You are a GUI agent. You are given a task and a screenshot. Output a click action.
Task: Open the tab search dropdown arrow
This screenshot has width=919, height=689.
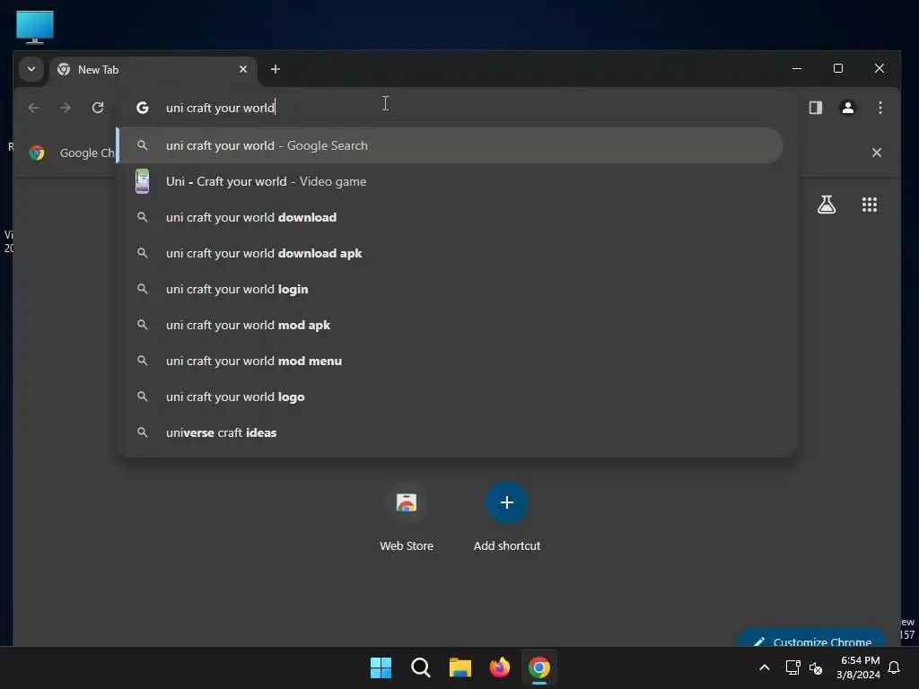[31, 69]
